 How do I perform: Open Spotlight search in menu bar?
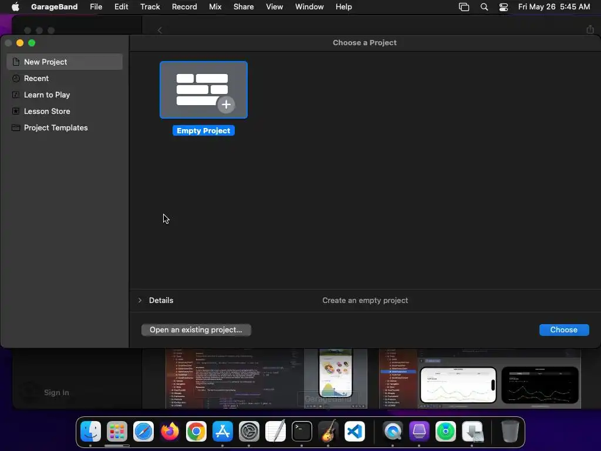pyautogui.click(x=484, y=7)
